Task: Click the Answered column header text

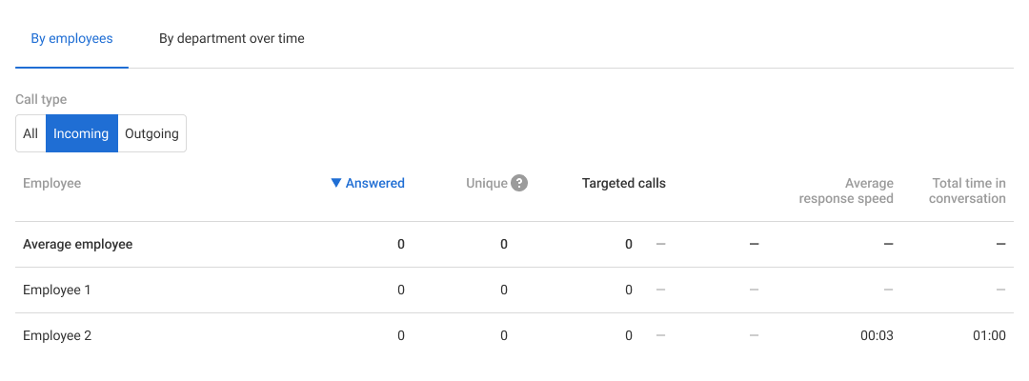Action: 375,183
